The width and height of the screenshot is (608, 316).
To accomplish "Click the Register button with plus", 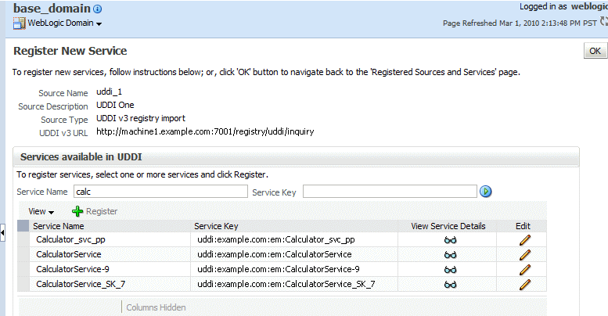I will (x=95, y=211).
